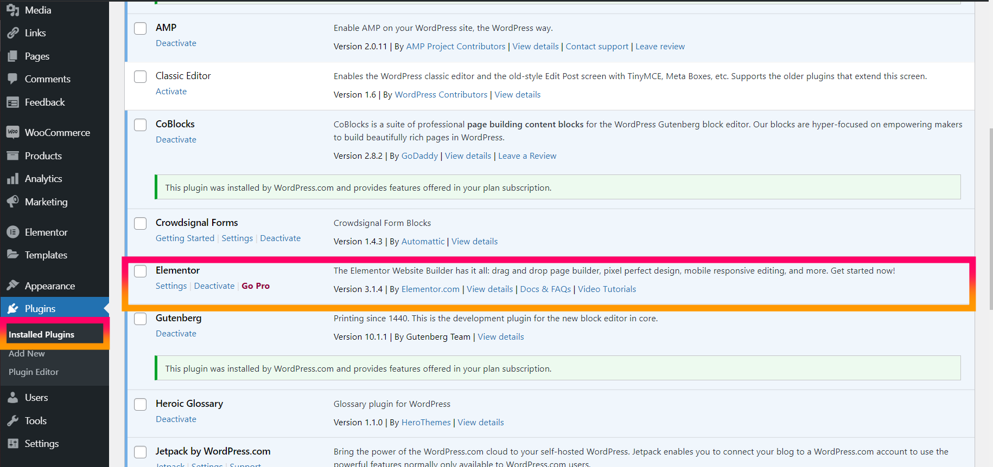Open Elementor plugin Settings link
This screenshot has width=993, height=467.
click(171, 286)
